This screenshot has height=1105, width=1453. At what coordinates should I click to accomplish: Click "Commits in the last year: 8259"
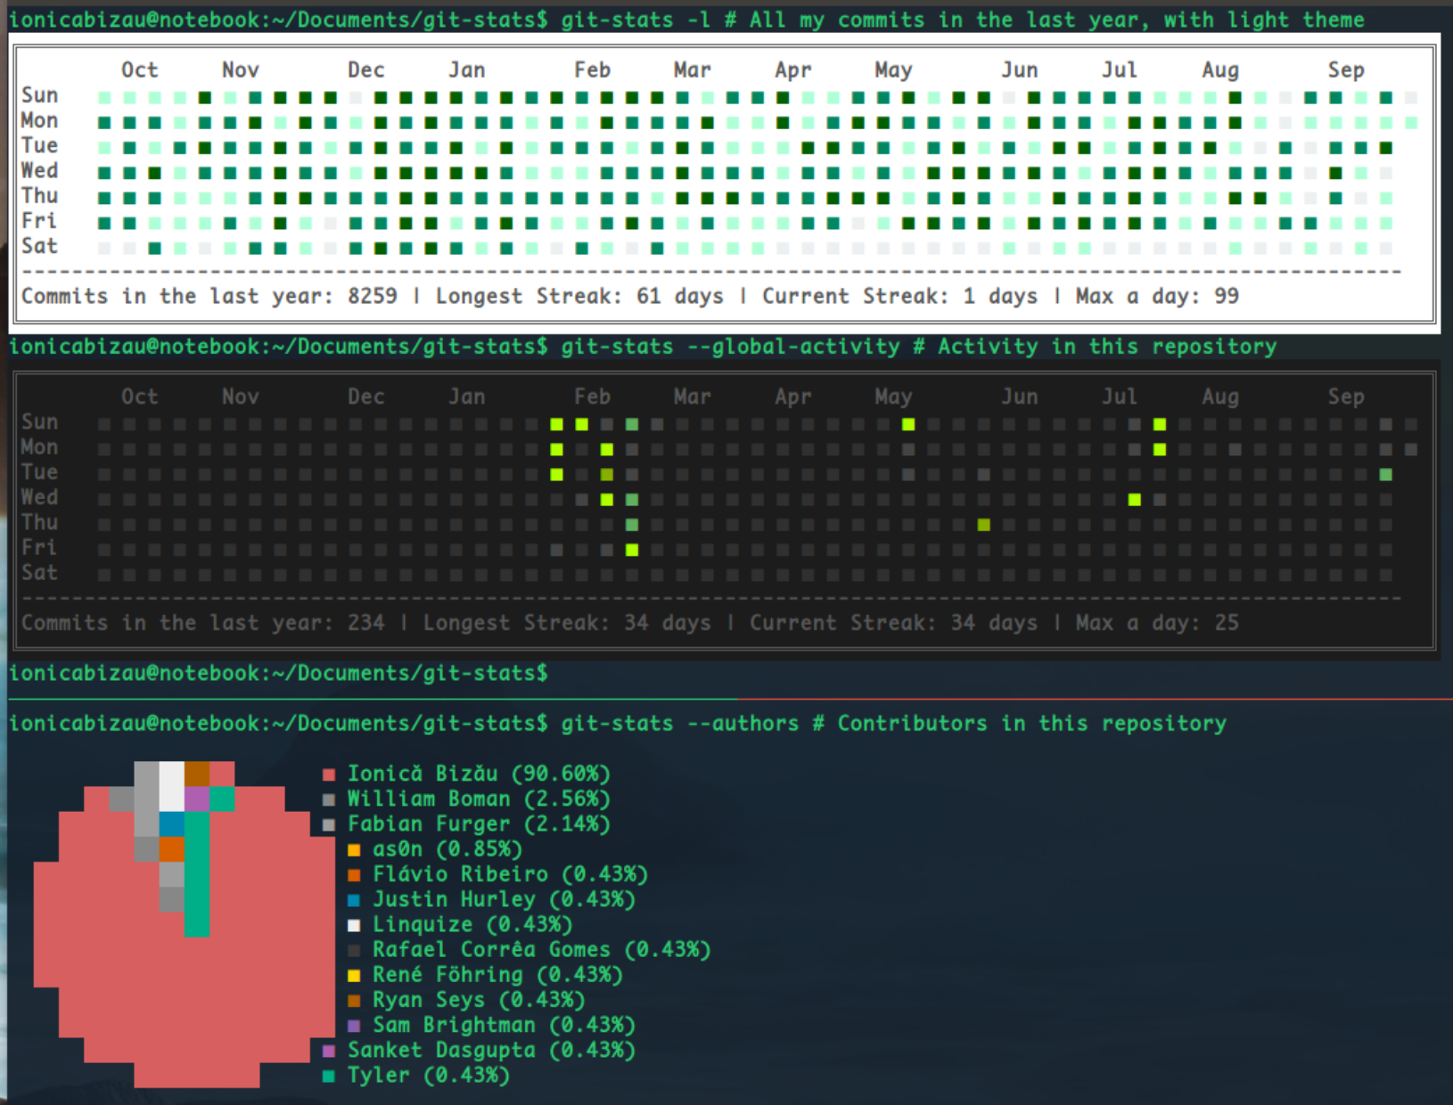[209, 296]
